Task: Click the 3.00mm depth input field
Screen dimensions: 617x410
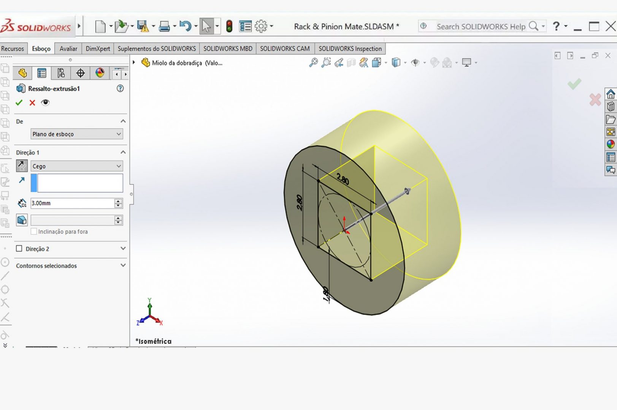Action: 72,203
